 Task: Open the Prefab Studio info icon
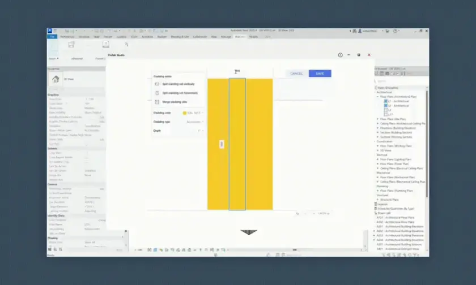[x=341, y=55]
